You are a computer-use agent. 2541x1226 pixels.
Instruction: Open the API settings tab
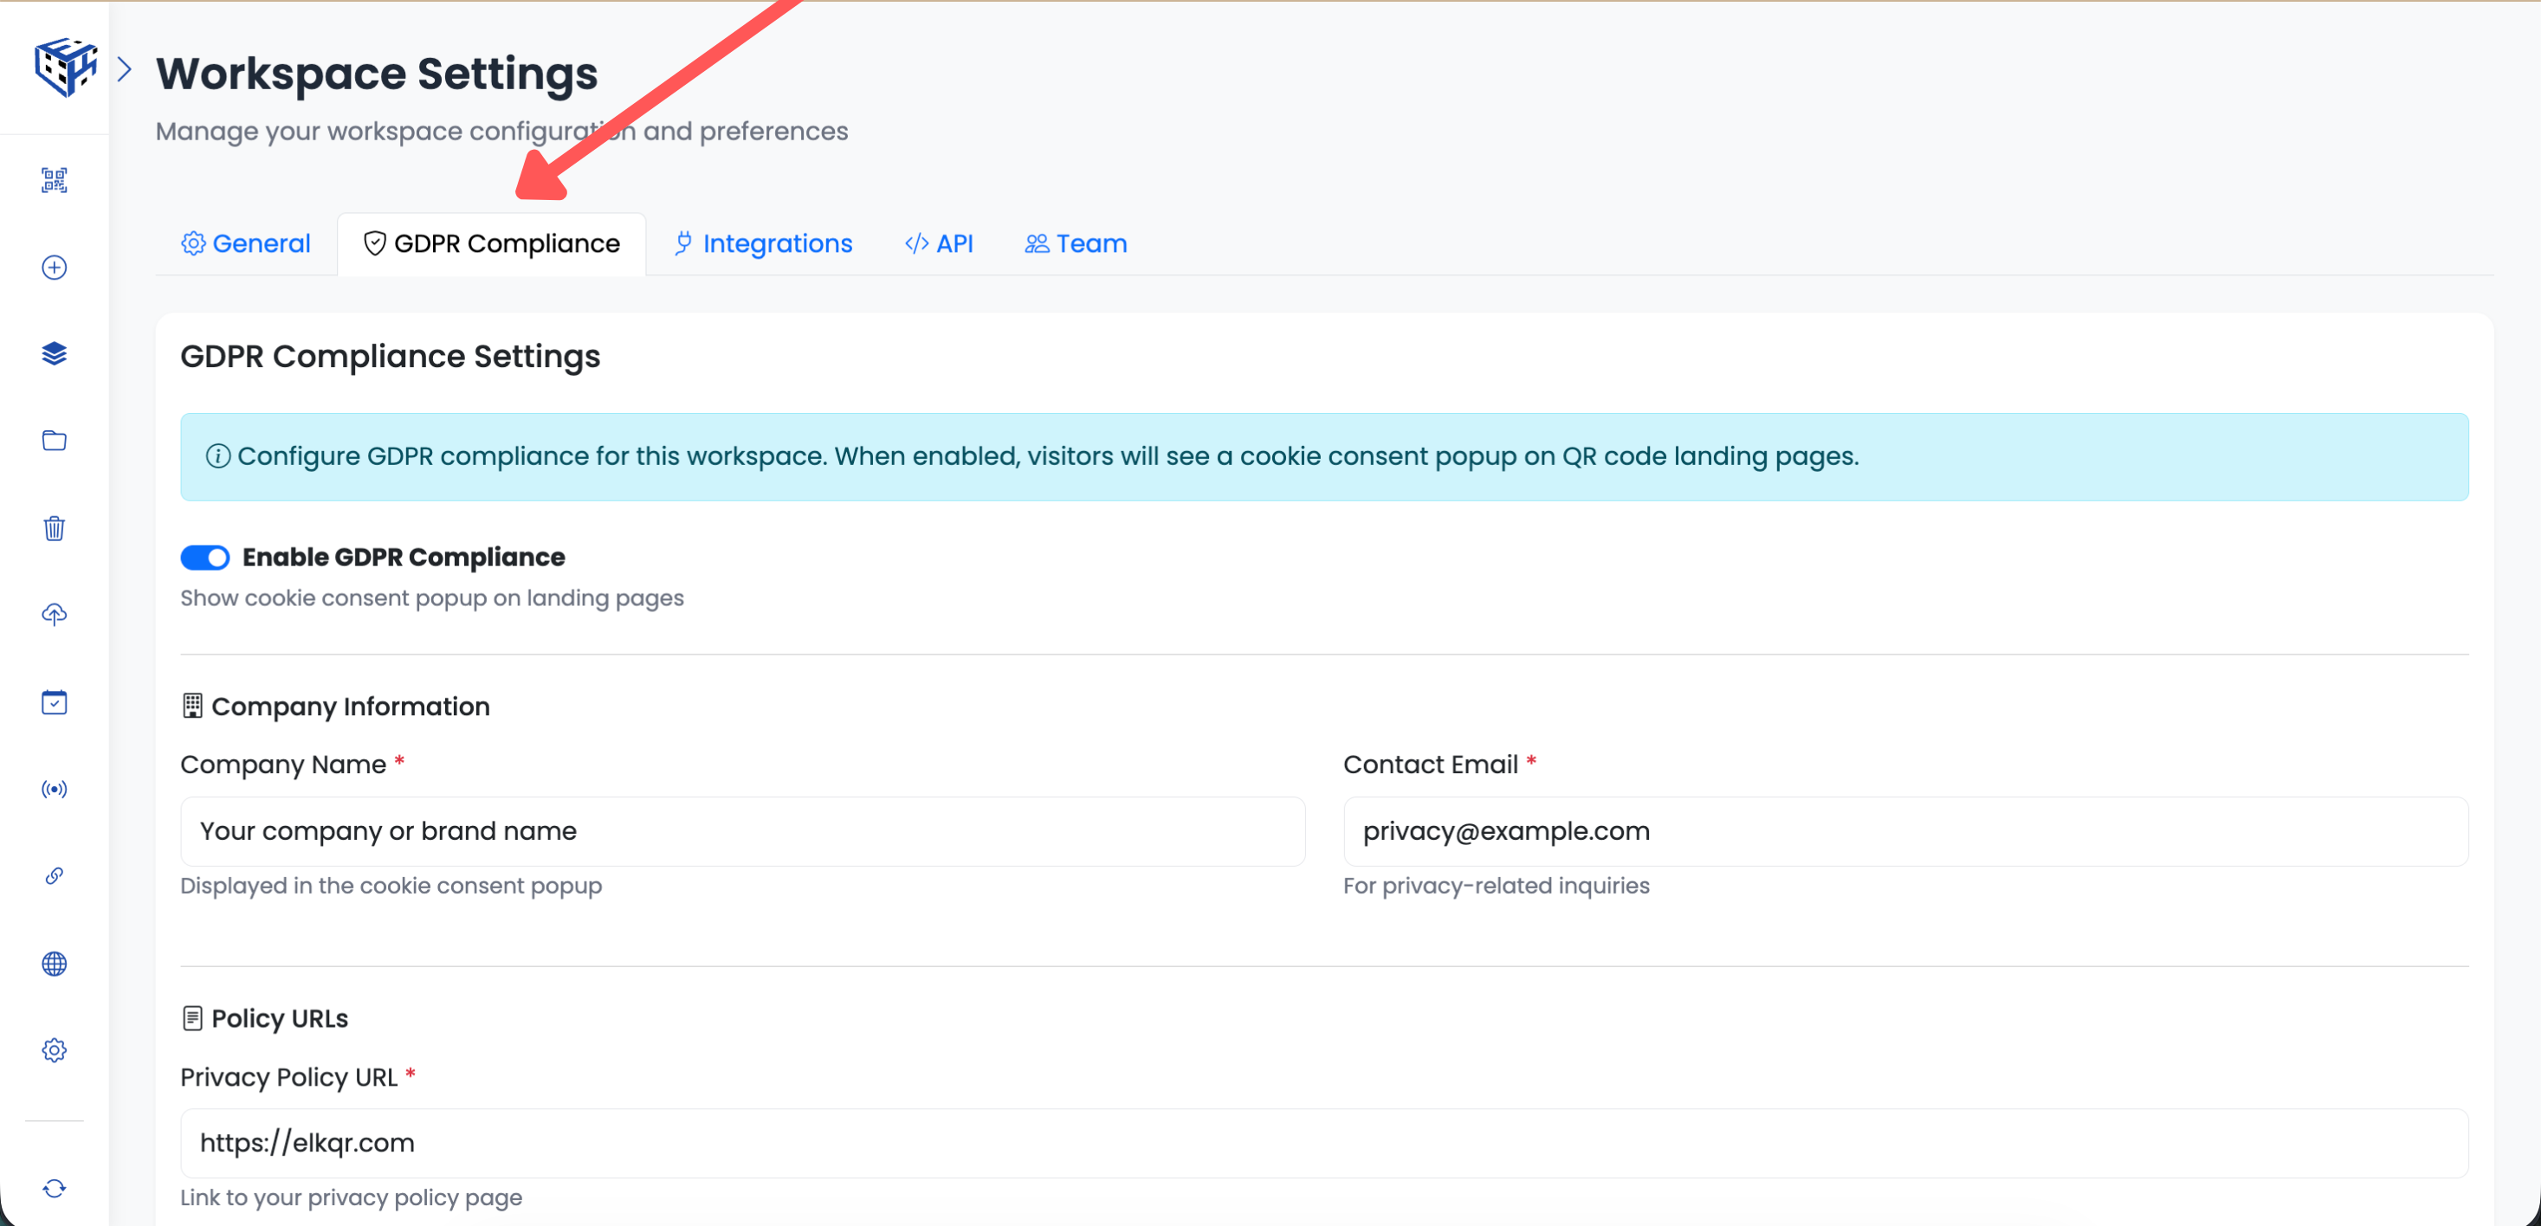click(938, 242)
